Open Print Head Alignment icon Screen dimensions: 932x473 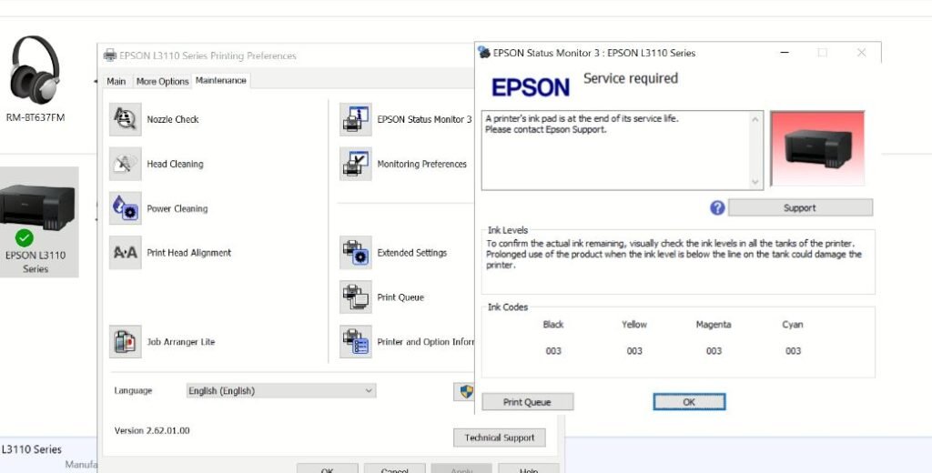[126, 253]
